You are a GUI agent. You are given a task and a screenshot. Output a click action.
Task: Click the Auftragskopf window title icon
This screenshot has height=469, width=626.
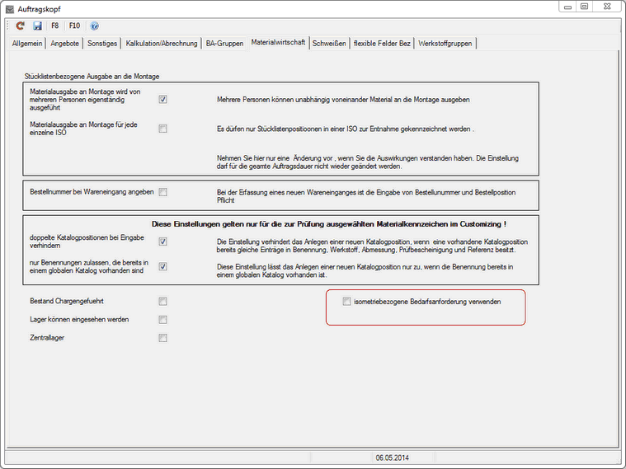tap(9, 7)
